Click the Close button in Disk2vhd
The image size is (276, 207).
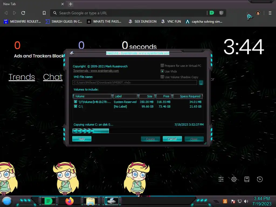194,139
